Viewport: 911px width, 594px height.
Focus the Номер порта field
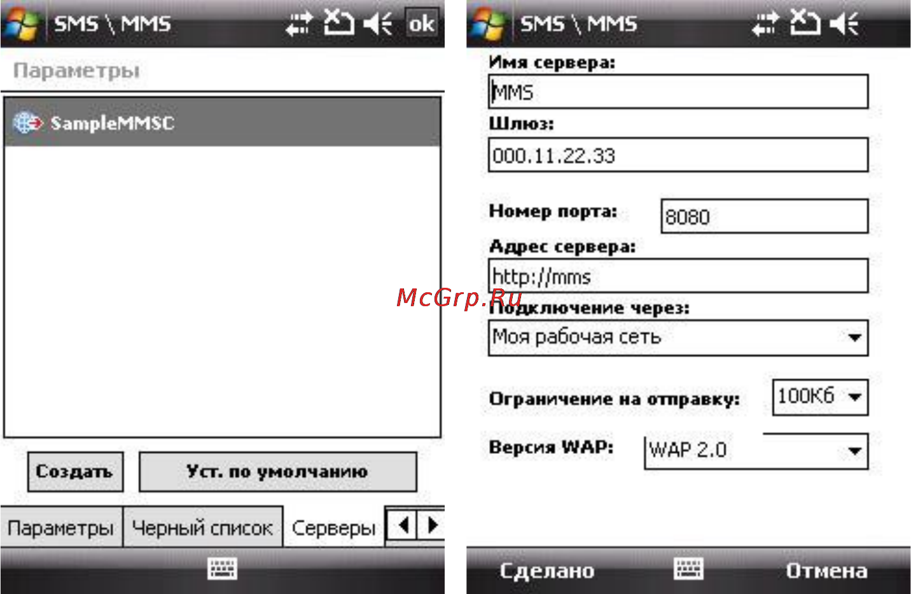764,216
